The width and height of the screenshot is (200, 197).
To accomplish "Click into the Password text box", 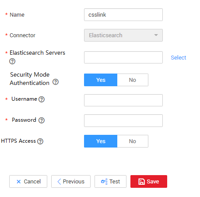I will coord(123,121).
